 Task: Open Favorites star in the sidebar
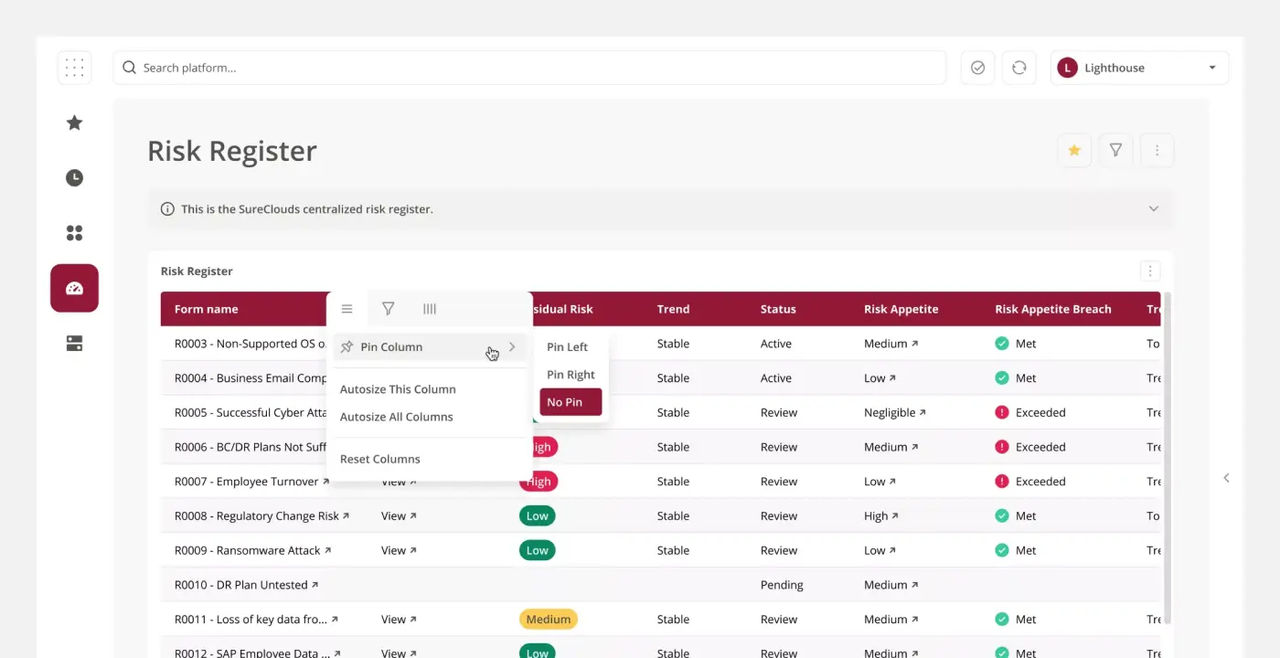(74, 122)
